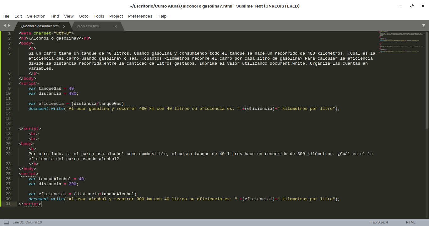Screen dimensions: 429x226
Task: Change the Tab Size: 4 setting
Action: point(379,222)
